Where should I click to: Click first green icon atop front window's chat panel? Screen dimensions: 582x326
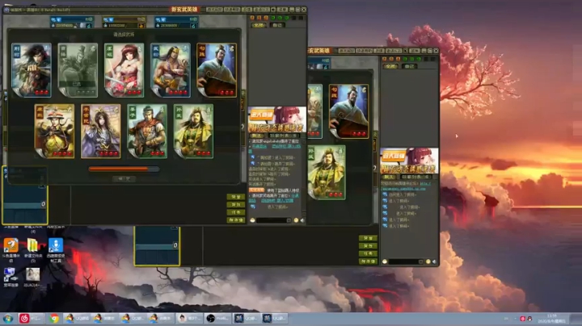click(x=273, y=18)
